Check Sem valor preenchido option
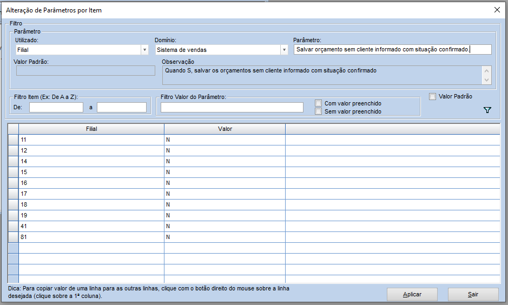This screenshot has height=305, width=508. [319, 111]
